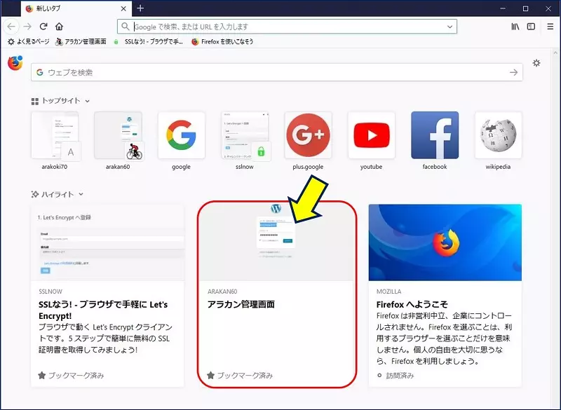Open よく見るページ bookmark folder
The width and height of the screenshot is (561, 410).
pos(28,42)
